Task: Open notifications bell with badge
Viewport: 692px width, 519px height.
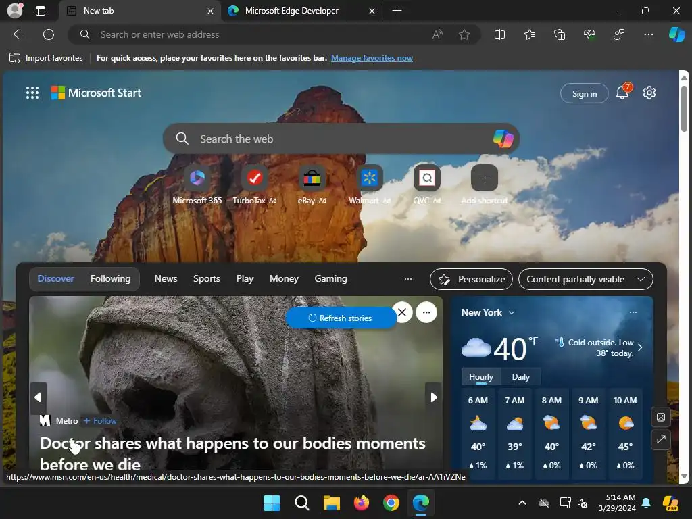Action: pyautogui.click(x=622, y=92)
